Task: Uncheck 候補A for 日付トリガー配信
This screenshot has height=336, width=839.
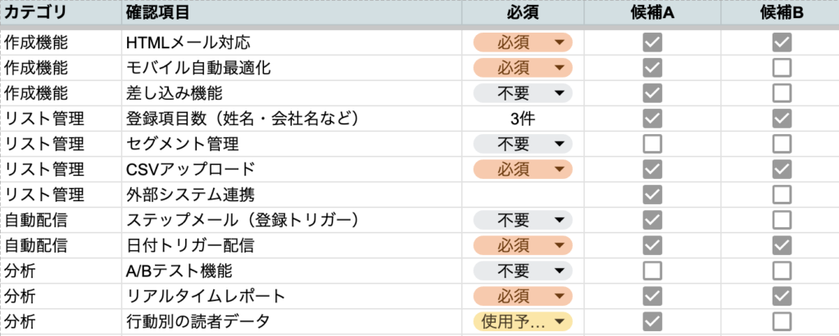Action: 652,245
